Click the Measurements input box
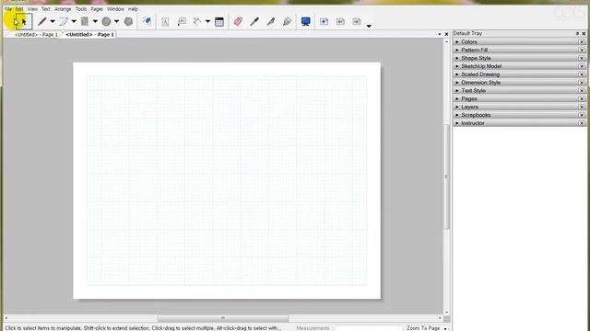The width and height of the screenshot is (590, 331). coord(369,328)
